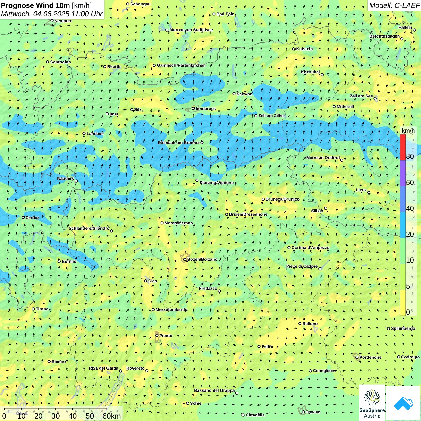Screen dimensions: 421x421
Task: Select the Zell am See label
Action: click(361, 96)
